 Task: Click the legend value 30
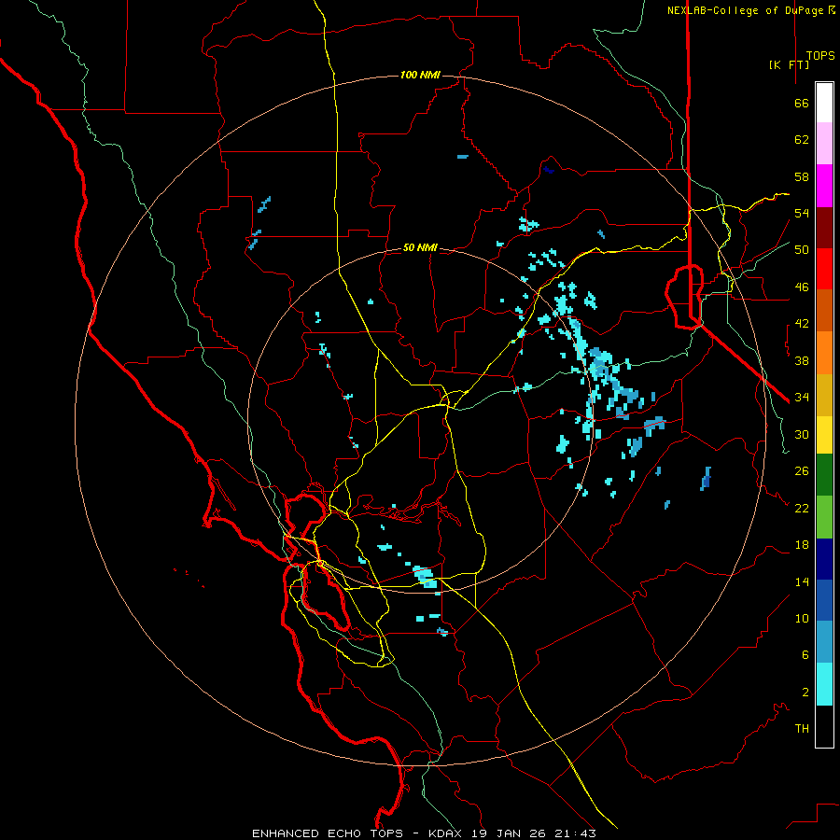click(802, 434)
